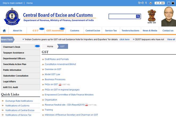This screenshot has height=117, width=176.
Task: Switch to black high-contrast theme swatch
Action: tap(173, 3)
